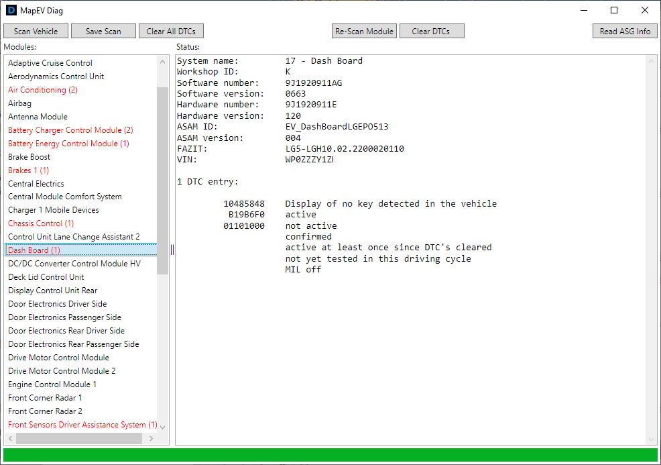
Task: Select DC/DC Converter Control Module HV
Action: [x=74, y=264]
